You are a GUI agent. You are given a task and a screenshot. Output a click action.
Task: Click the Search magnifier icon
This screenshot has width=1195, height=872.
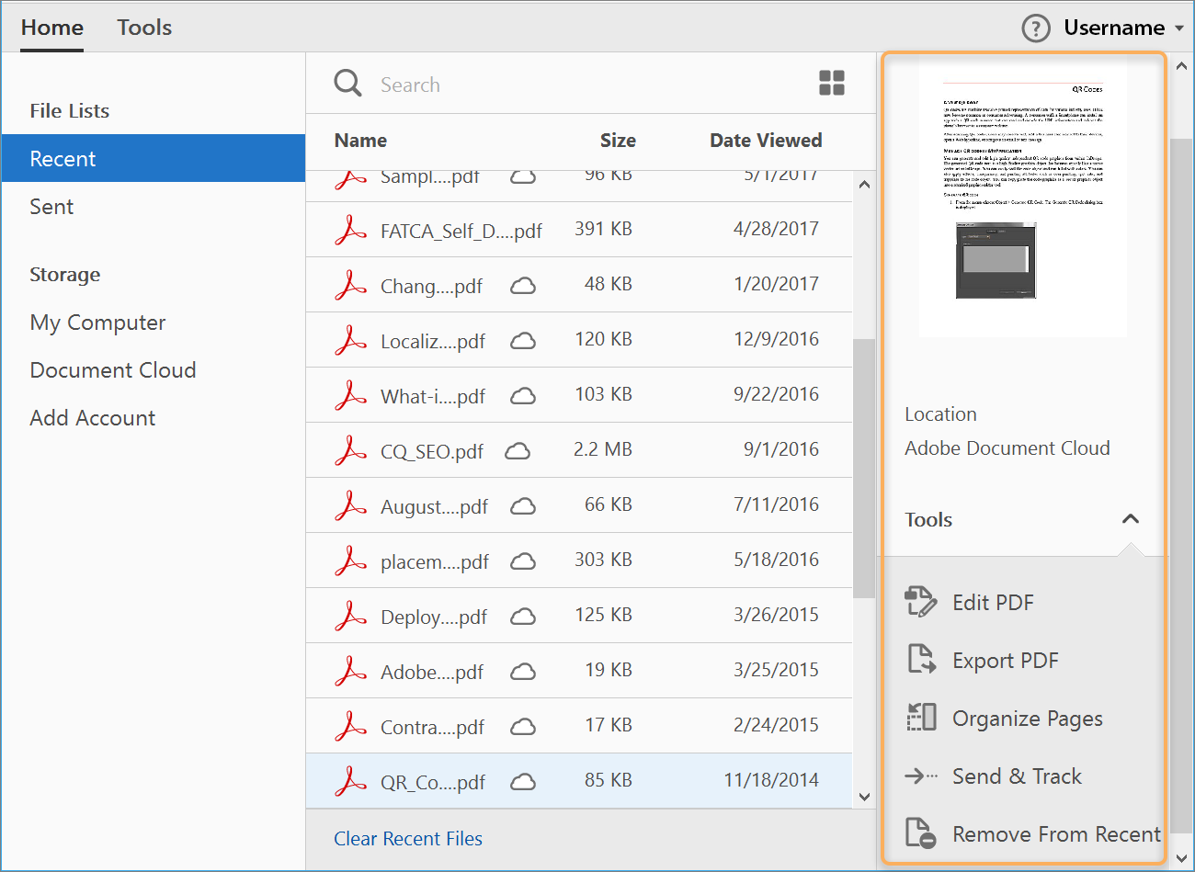(347, 82)
